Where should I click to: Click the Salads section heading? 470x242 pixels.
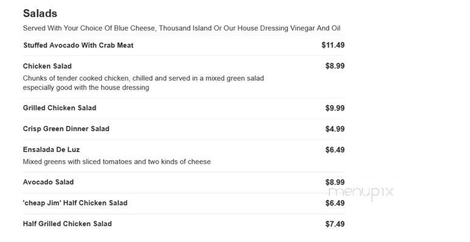pyautogui.click(x=40, y=13)
